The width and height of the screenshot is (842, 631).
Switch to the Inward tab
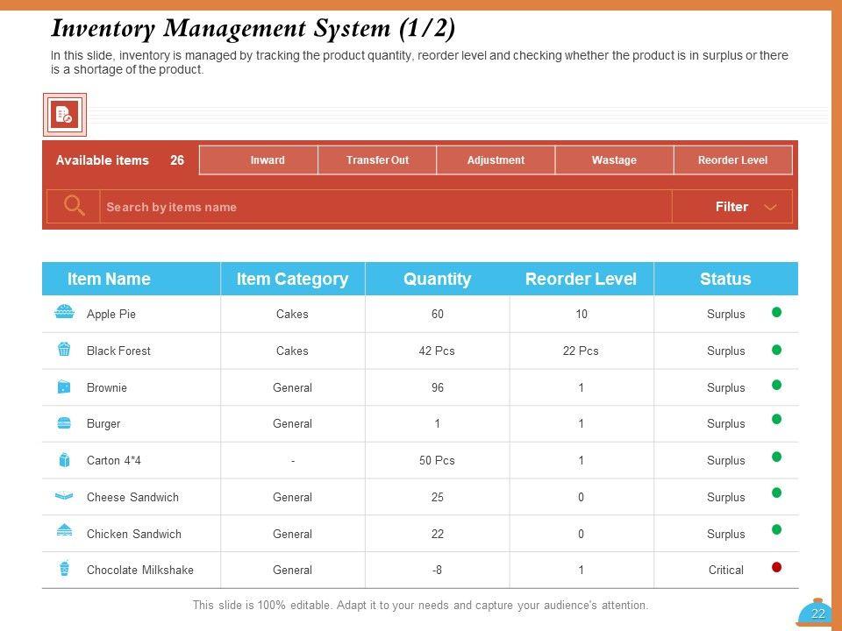click(268, 160)
